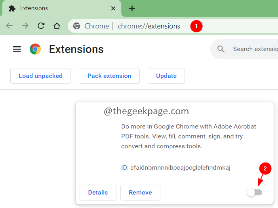Reload the extensions page
The image size is (278, 208).
tap(41, 26)
